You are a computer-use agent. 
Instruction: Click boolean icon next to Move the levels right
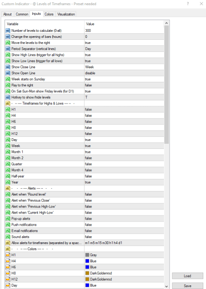click(x=8, y=43)
